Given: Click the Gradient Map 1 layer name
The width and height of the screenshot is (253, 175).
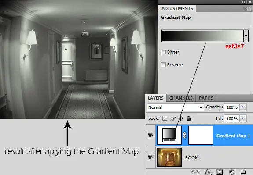Looking at the screenshot, I should [233, 136].
